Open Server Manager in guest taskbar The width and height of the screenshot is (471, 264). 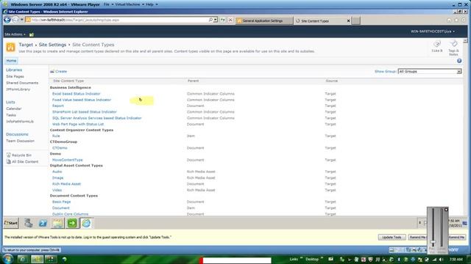(x=29, y=223)
